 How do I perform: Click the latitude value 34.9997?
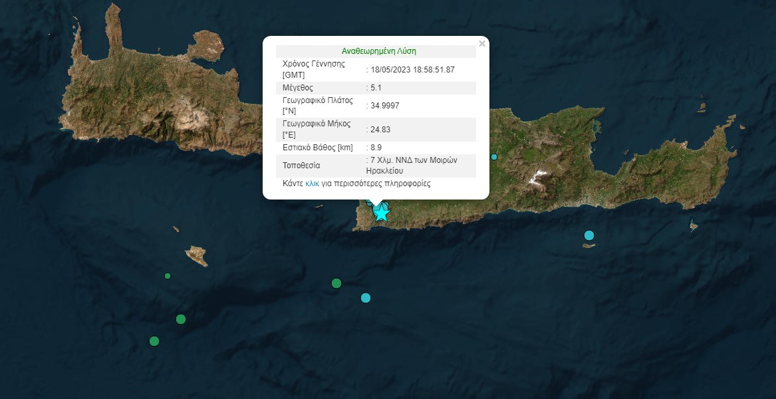click(x=385, y=105)
